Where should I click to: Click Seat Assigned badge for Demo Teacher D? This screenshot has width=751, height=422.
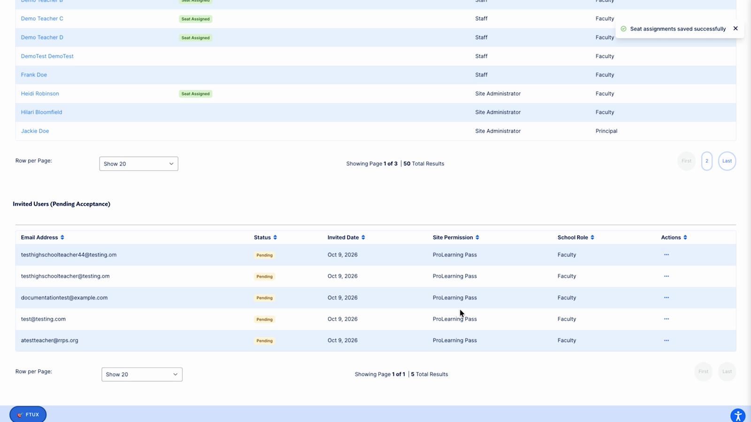pos(195,38)
